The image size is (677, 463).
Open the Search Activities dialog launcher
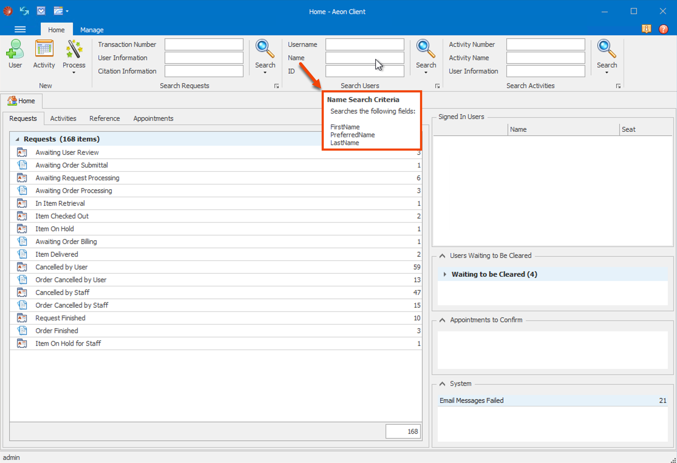(618, 86)
